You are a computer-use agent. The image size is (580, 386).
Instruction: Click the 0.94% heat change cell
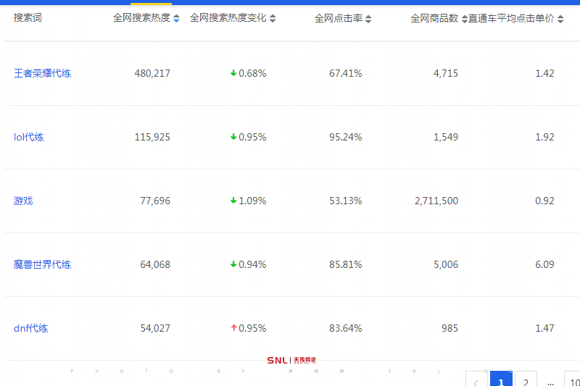click(x=248, y=264)
